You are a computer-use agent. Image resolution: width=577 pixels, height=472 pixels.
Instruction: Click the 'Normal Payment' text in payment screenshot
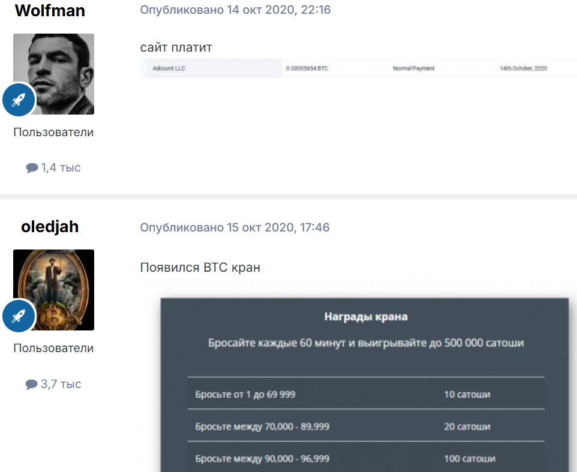point(413,68)
